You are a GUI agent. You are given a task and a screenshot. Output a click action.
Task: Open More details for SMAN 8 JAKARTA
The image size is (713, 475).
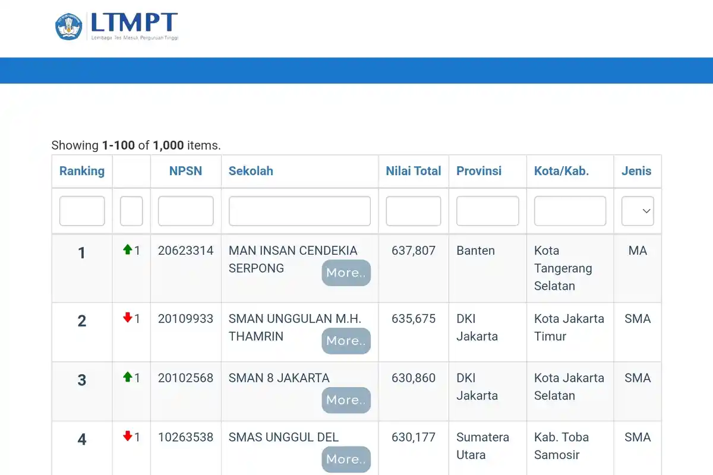tap(346, 400)
